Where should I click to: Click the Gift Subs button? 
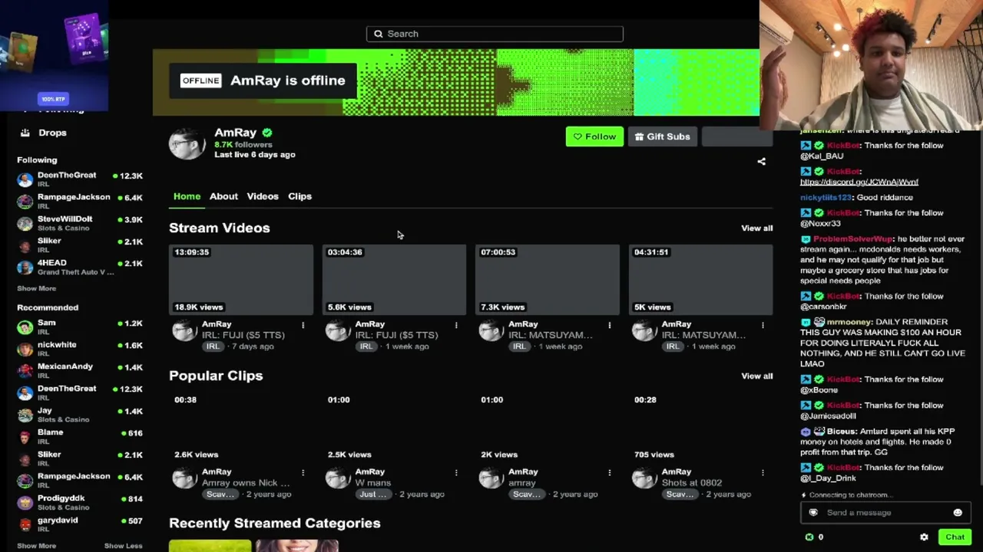(662, 136)
